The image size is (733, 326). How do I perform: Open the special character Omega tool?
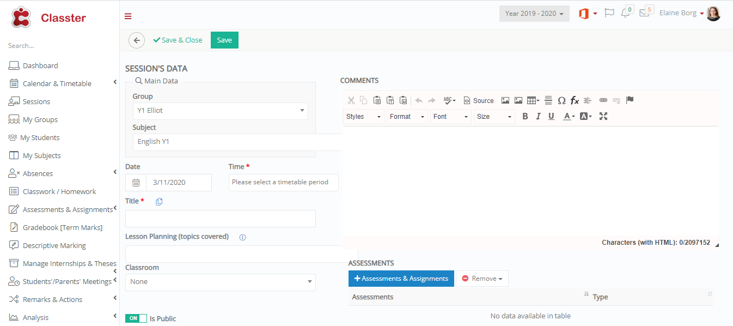(x=561, y=100)
